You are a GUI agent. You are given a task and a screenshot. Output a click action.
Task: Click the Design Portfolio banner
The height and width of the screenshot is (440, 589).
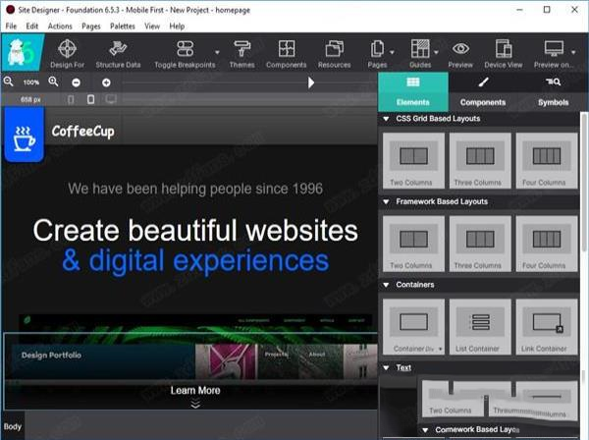(x=103, y=361)
